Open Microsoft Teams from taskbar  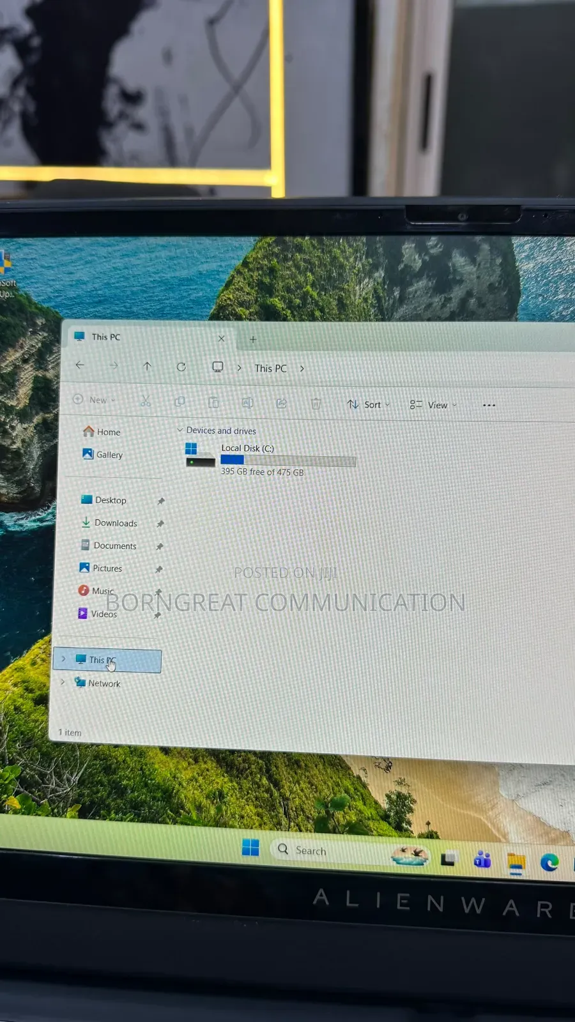coord(482,860)
